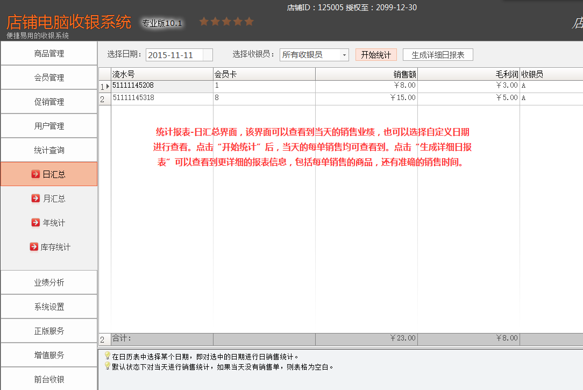The image size is (583, 390).
Task: Click the red arrow icon beside 库存统计
Action: click(34, 247)
